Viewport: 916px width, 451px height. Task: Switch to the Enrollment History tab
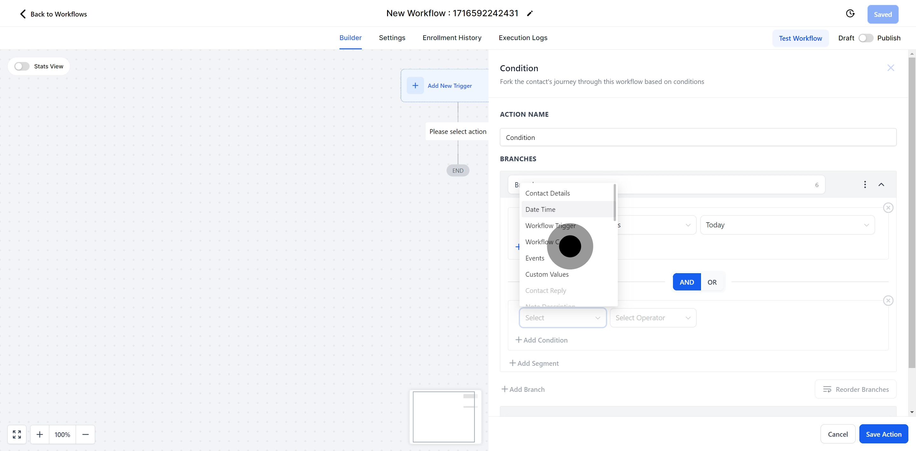click(452, 38)
